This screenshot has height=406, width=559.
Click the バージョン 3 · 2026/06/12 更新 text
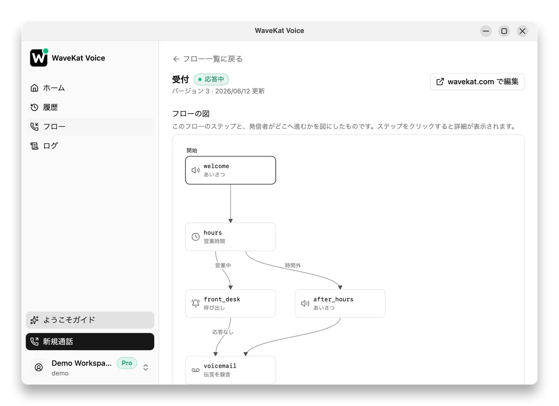coord(218,91)
